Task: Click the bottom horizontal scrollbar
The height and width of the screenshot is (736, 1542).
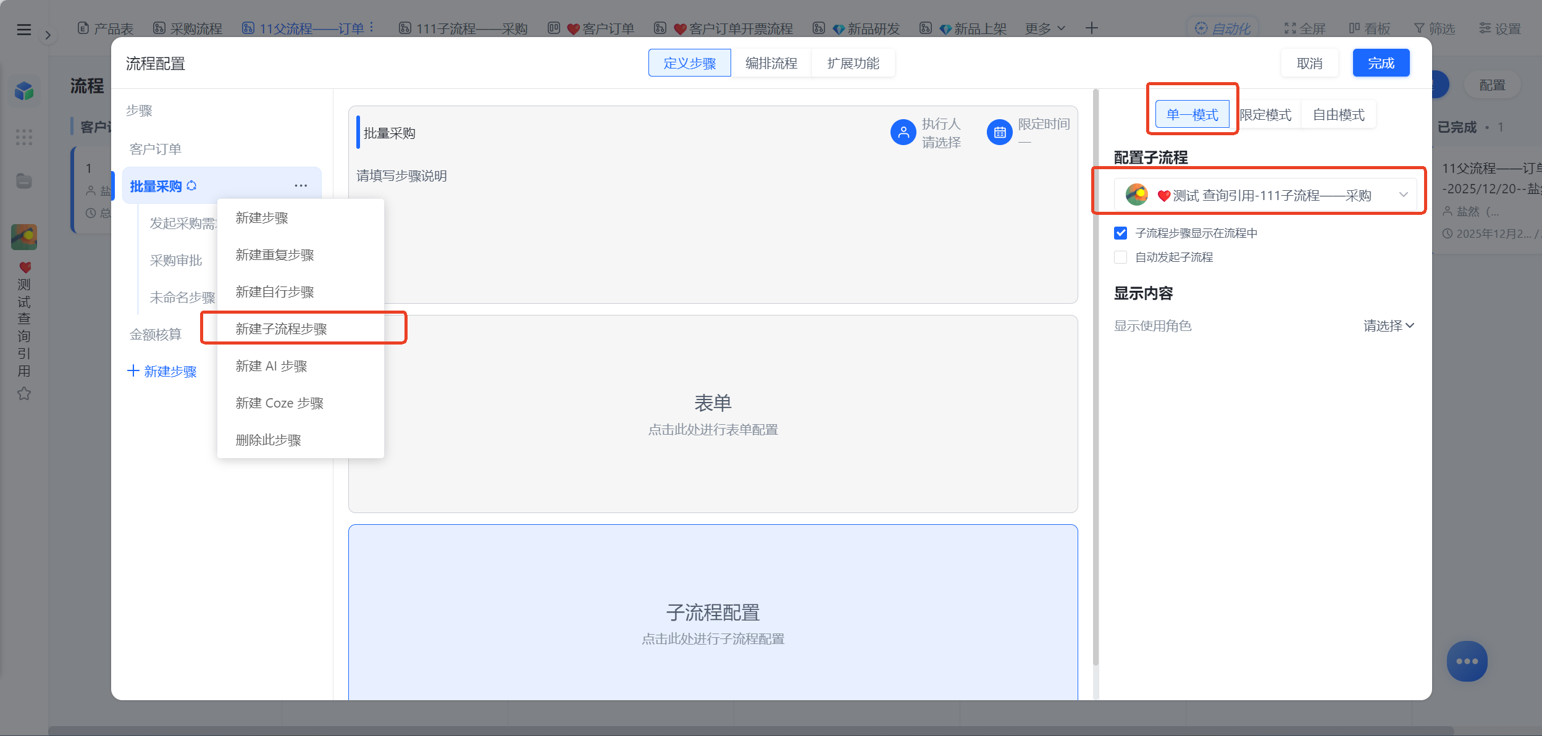Action: (x=751, y=730)
